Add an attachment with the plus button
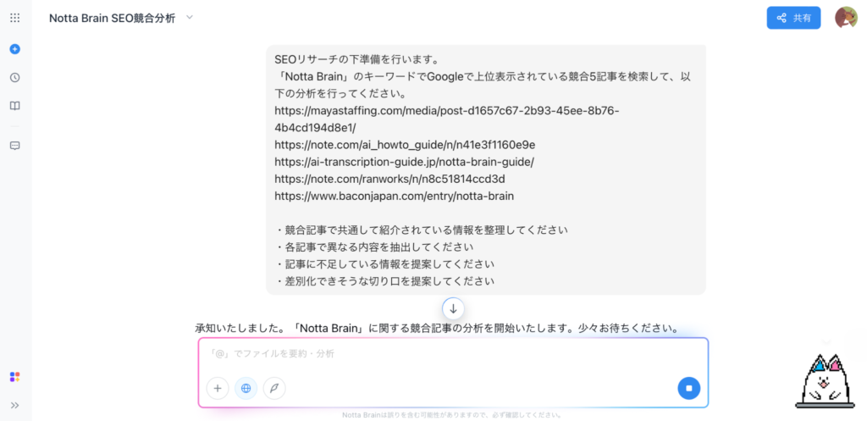Image resolution: width=867 pixels, height=421 pixels. 218,388
